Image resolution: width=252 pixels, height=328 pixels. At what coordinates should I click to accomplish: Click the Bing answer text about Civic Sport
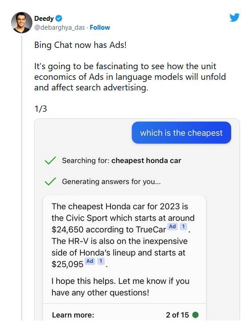coord(123,235)
